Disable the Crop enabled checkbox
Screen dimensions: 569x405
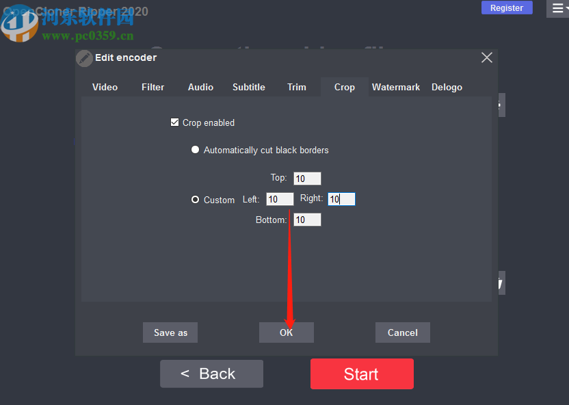[x=174, y=122]
